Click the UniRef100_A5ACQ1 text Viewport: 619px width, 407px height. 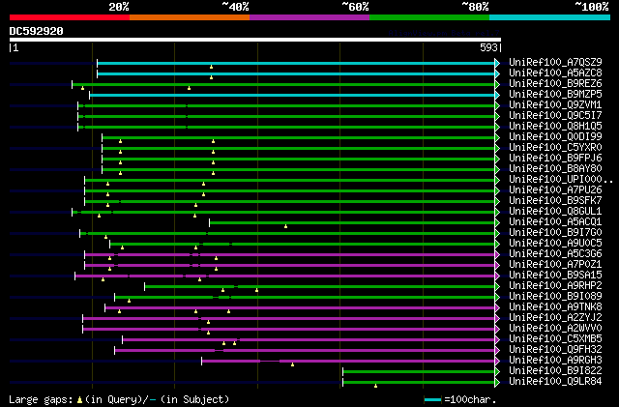pos(555,222)
